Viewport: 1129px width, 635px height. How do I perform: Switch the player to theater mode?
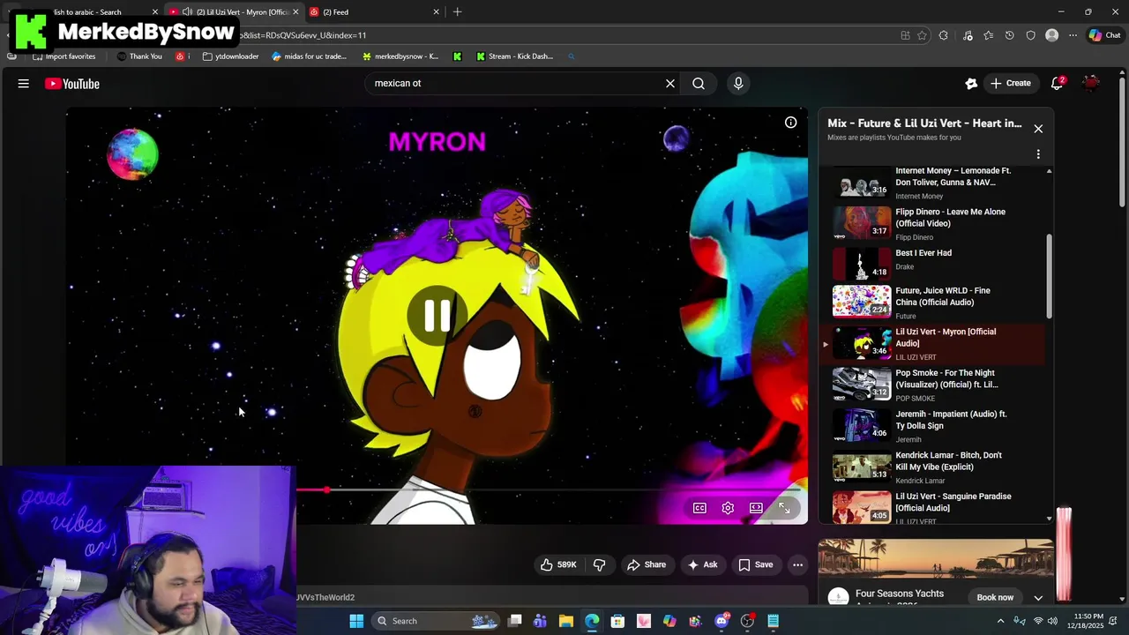coord(756,508)
